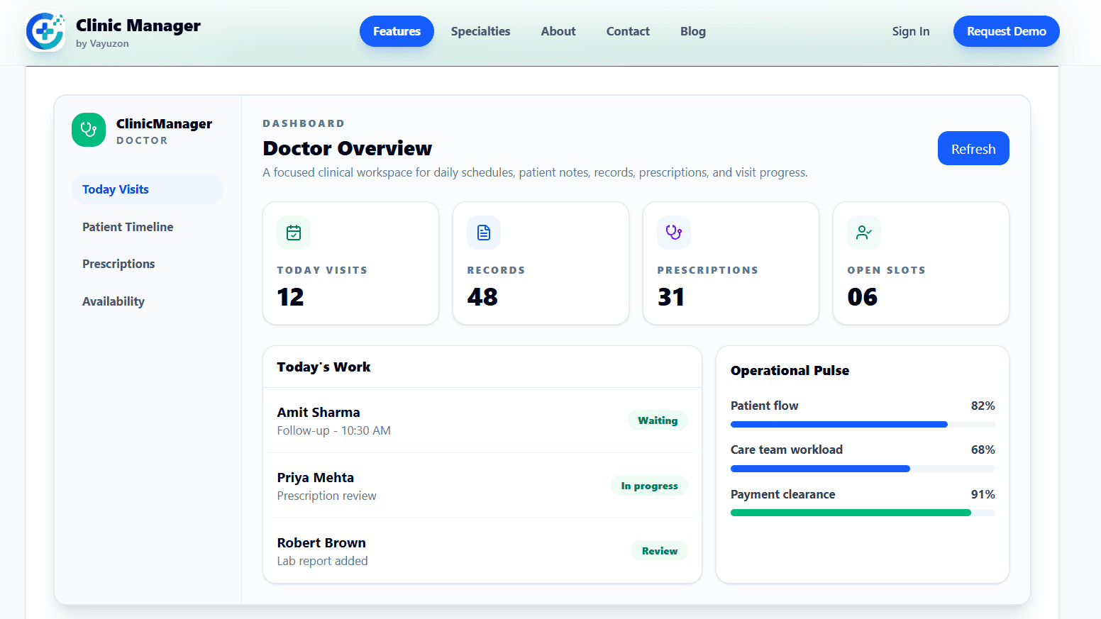The width and height of the screenshot is (1101, 619).
Task: Click the green stethoscope ClinicManager sidebar icon
Action: (x=89, y=130)
